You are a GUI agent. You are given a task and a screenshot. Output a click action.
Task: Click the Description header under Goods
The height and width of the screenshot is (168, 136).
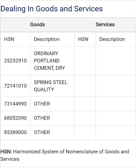coord(47,39)
